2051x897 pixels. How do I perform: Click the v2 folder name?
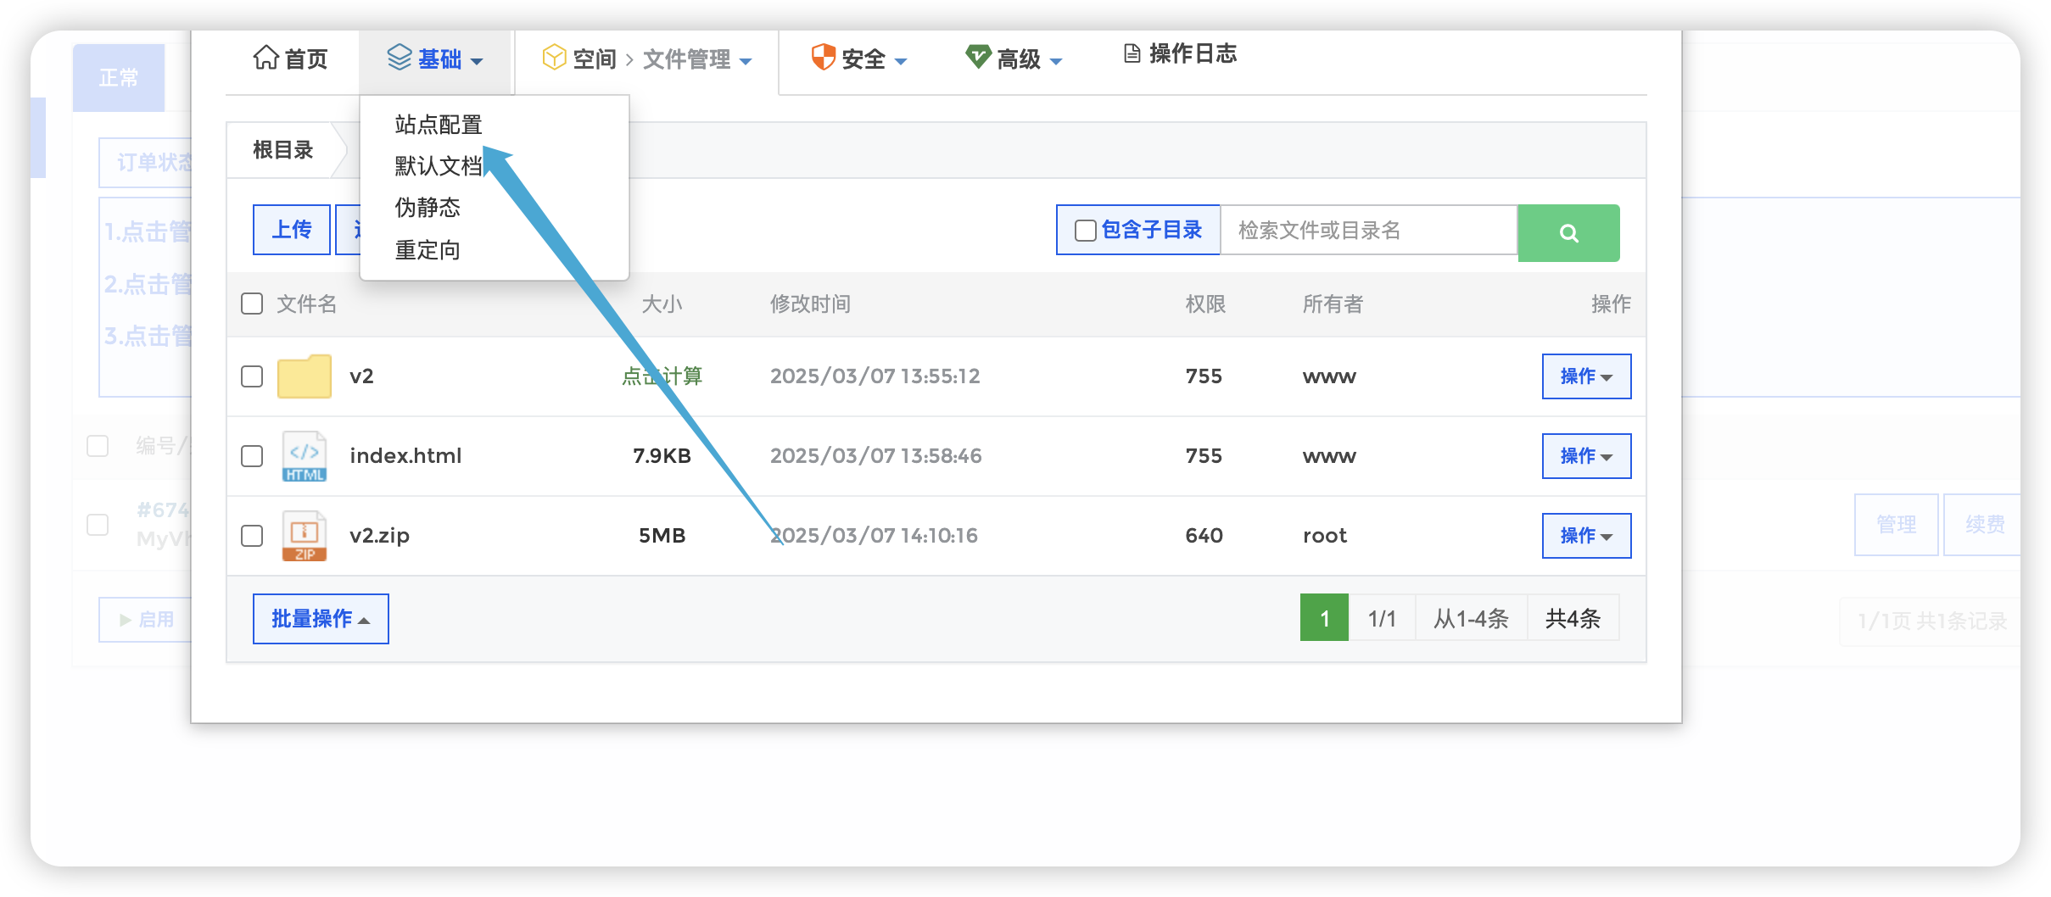(x=361, y=376)
